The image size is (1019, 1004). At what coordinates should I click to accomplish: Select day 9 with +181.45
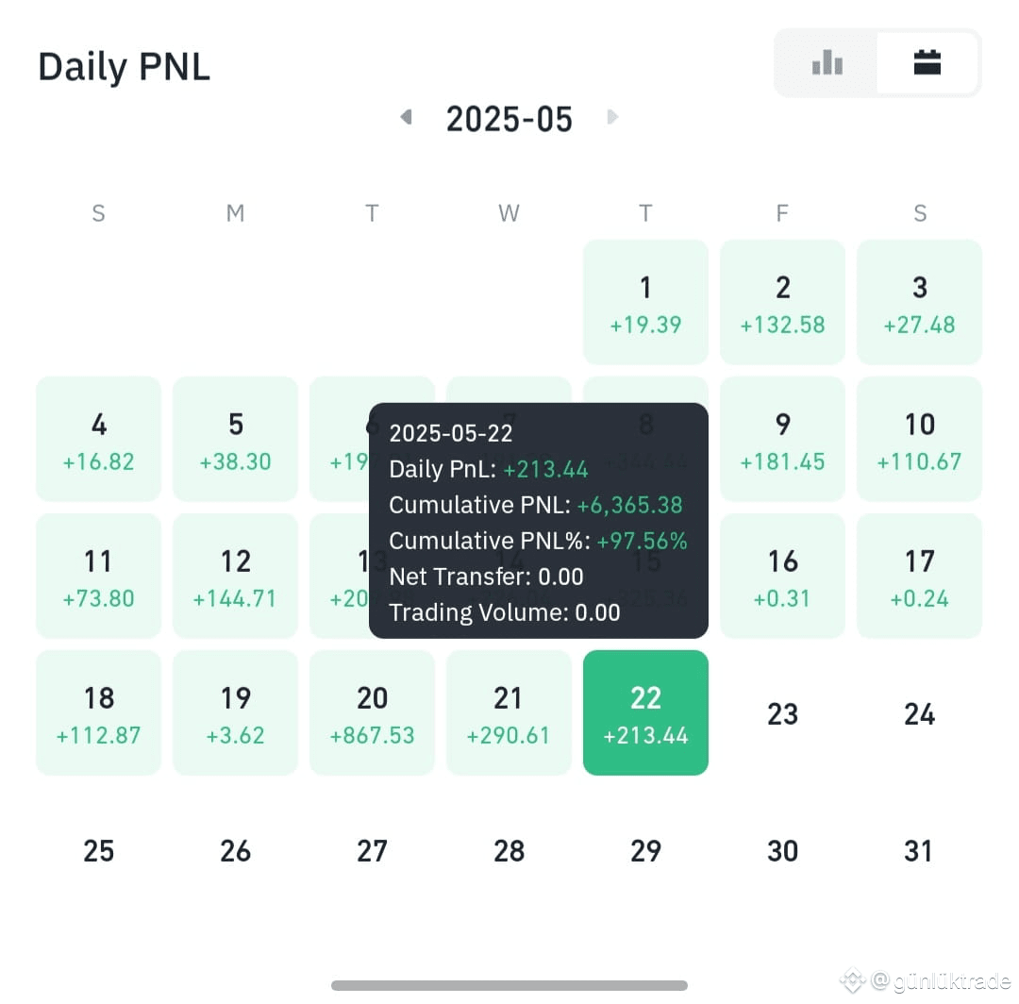tap(782, 439)
